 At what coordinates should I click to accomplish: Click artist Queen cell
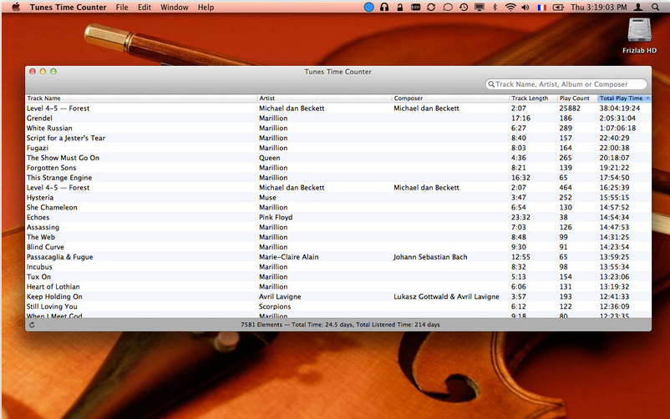point(270,158)
